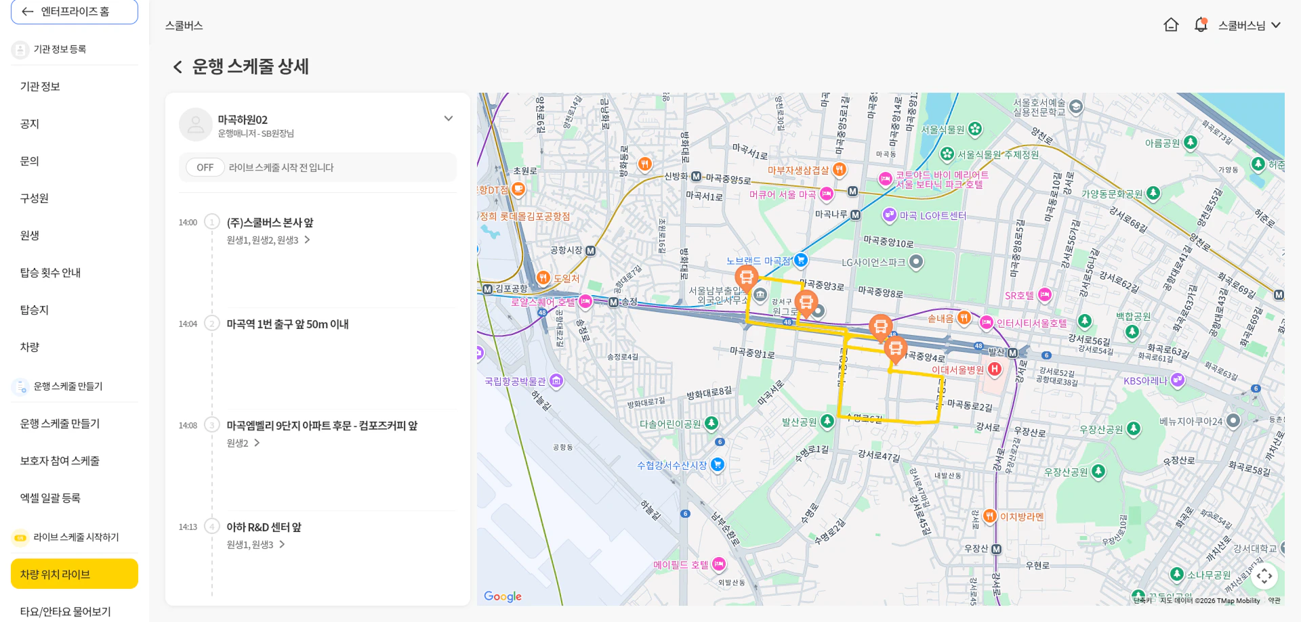Click stop number 1 circle in timeline
The width and height of the screenshot is (1301, 622).
point(212,222)
